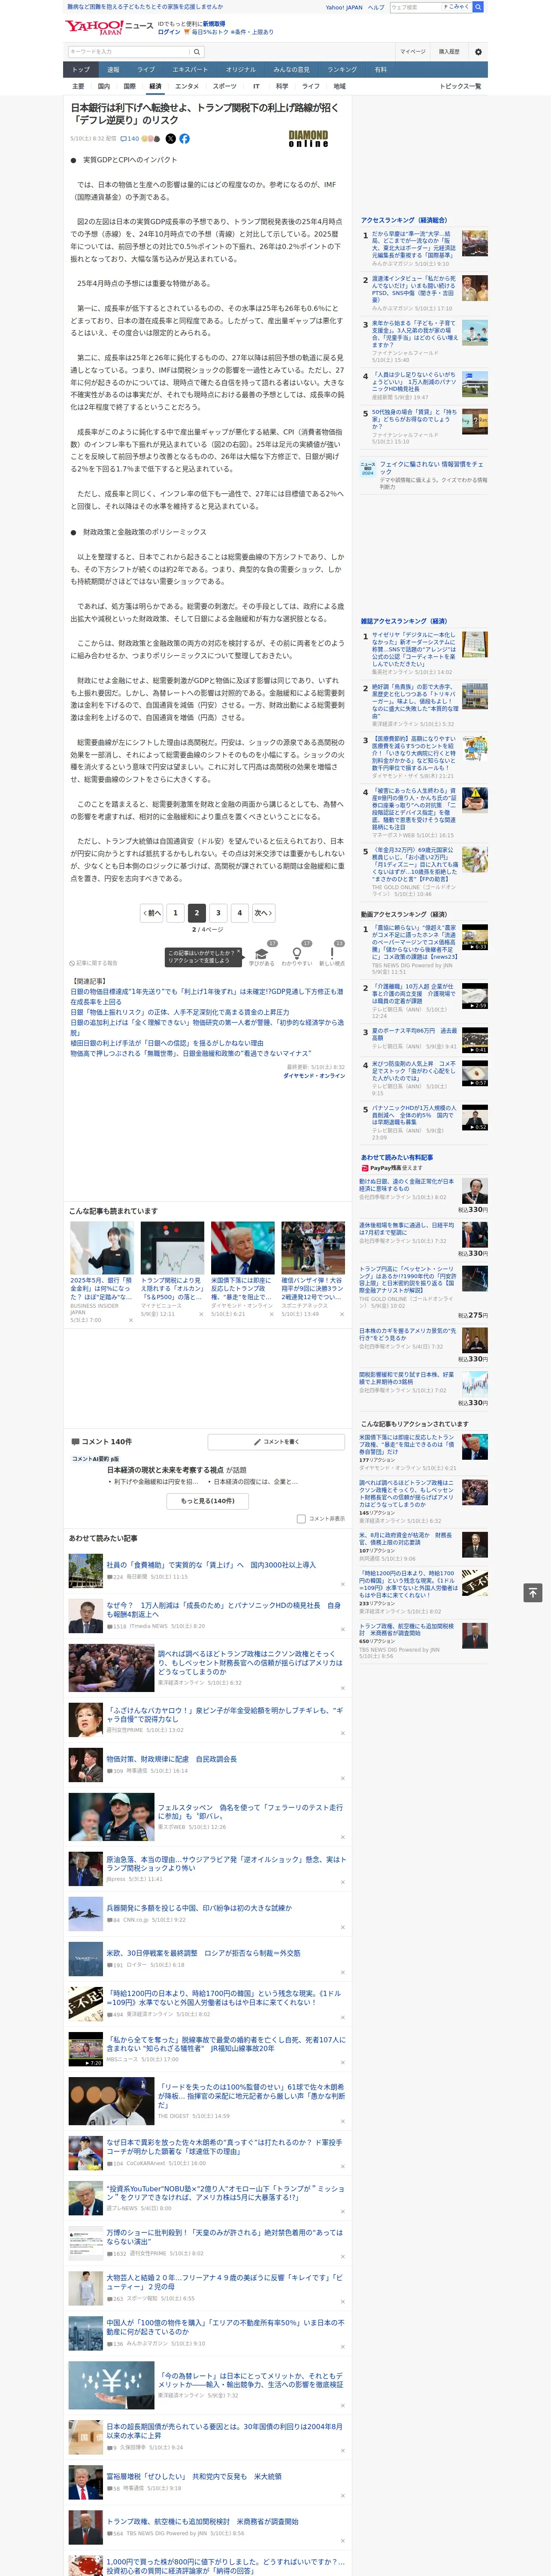
Task: Open Yahoo! JAPAN link in header
Action: [x=344, y=7]
